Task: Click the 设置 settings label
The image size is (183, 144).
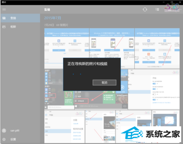Action: click(x=13, y=139)
